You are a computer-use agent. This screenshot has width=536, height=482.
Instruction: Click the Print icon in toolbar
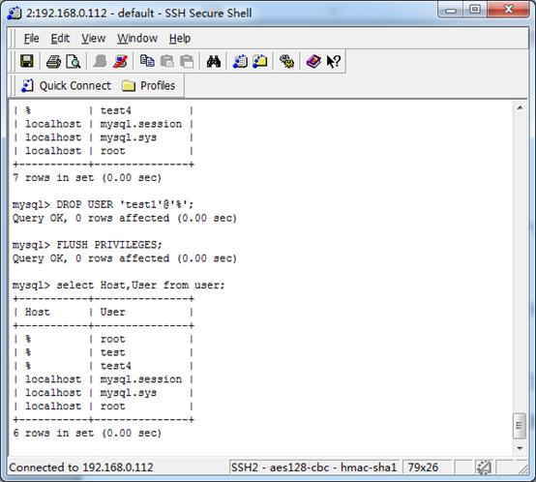53,62
